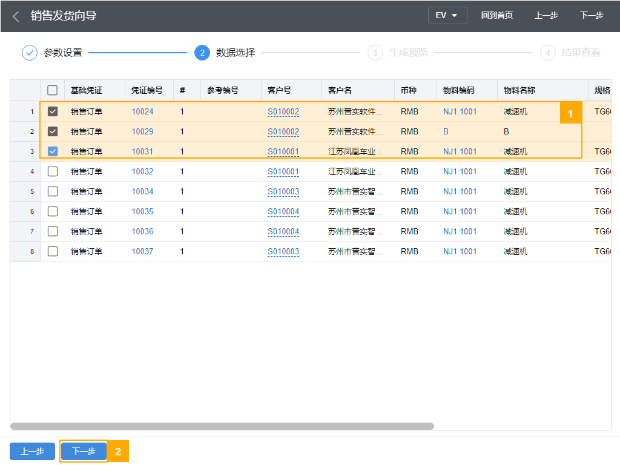Click 下一步 in the top header bar

(592, 15)
